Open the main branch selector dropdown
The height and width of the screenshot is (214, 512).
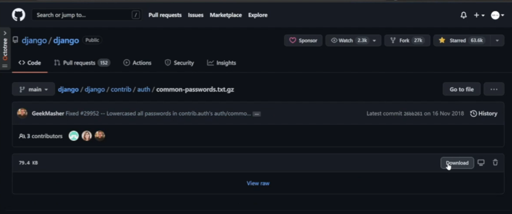coord(33,89)
